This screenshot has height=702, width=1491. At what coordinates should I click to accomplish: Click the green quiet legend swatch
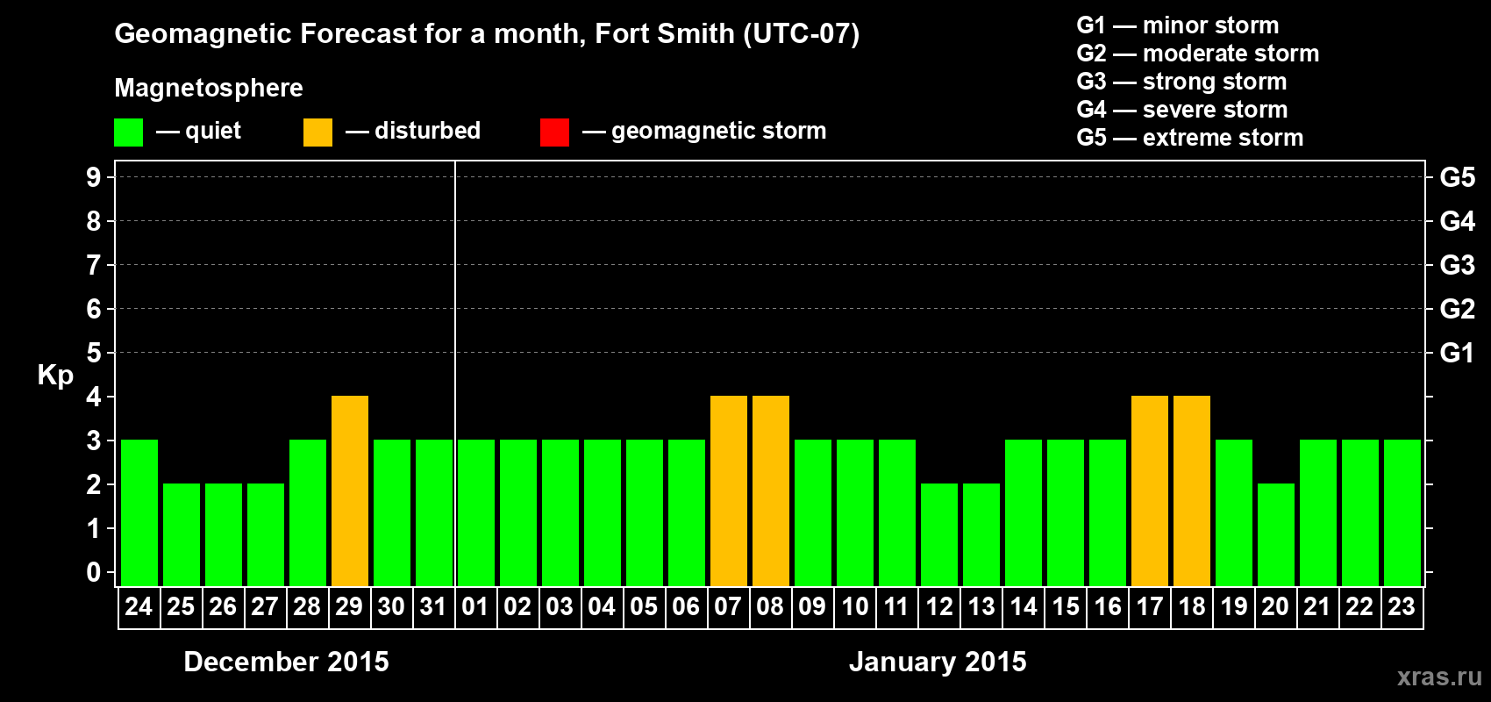coord(129,133)
